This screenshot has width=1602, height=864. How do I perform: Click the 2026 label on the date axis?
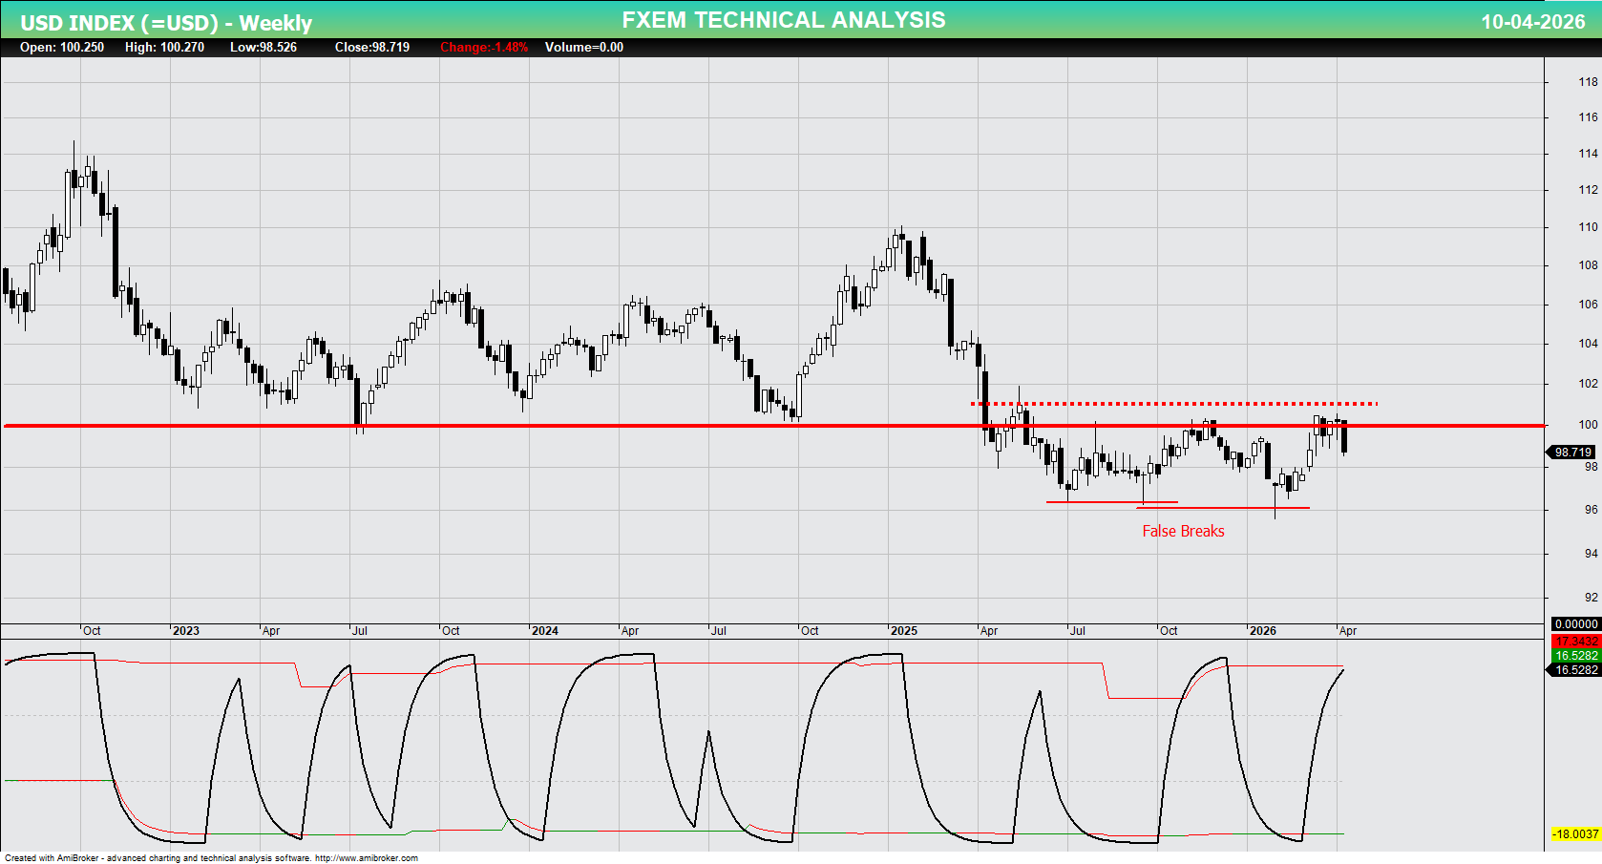pyautogui.click(x=1265, y=631)
